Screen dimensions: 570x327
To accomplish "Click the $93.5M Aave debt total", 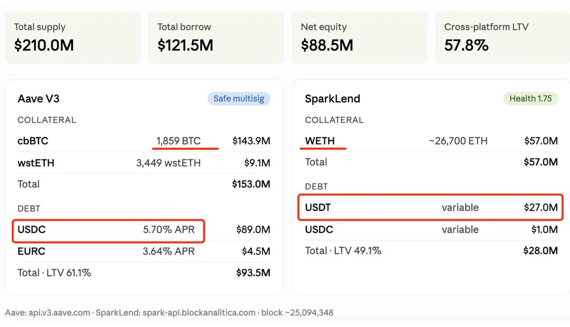I will 253,272.
